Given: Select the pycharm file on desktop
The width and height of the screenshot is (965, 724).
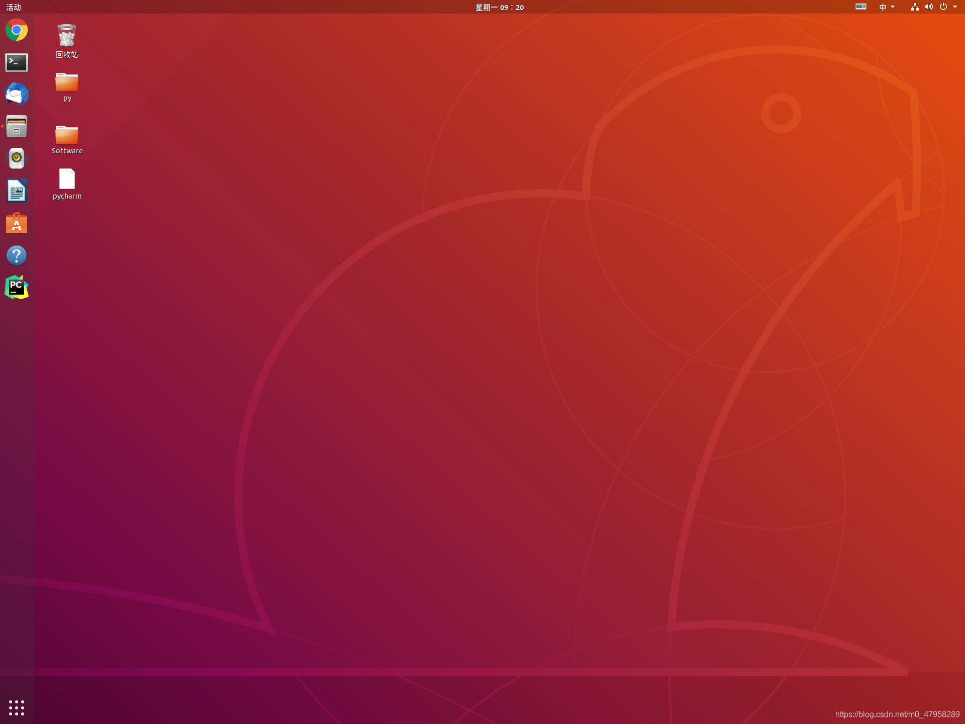Looking at the screenshot, I should pos(67,179).
